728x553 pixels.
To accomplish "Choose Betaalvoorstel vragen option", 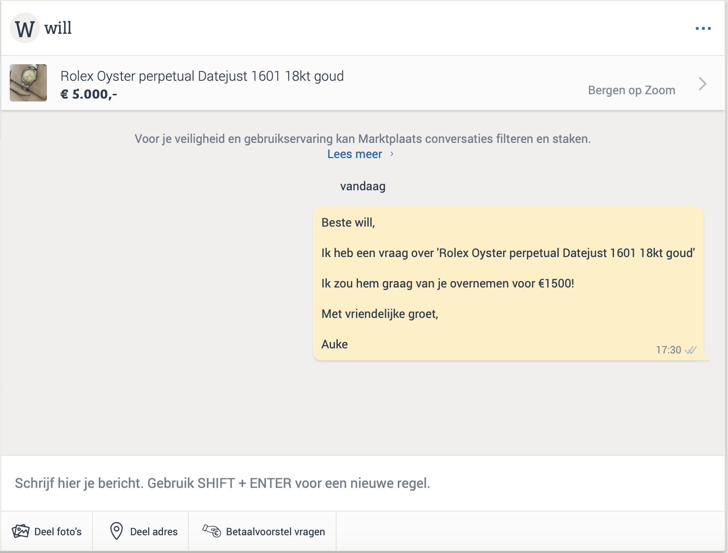I will tap(262, 531).
